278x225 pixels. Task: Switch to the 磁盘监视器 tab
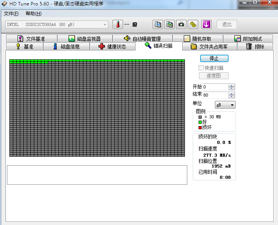[x=85, y=38]
